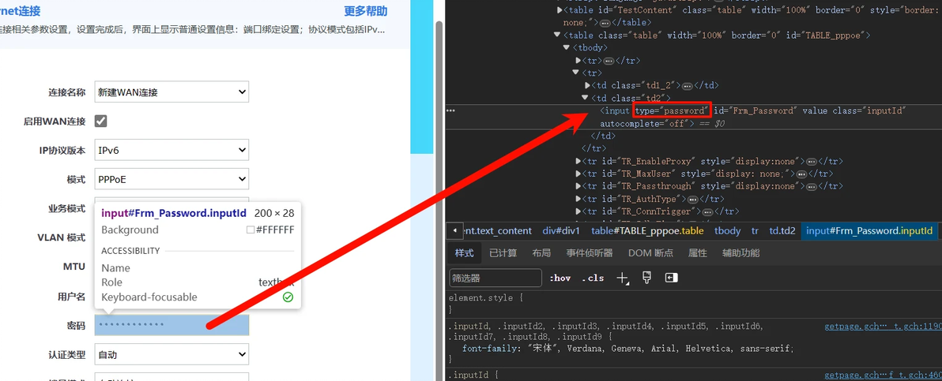The image size is (942, 381).
Task: Collapse the TABLE_pppoe table node
Action: point(557,35)
